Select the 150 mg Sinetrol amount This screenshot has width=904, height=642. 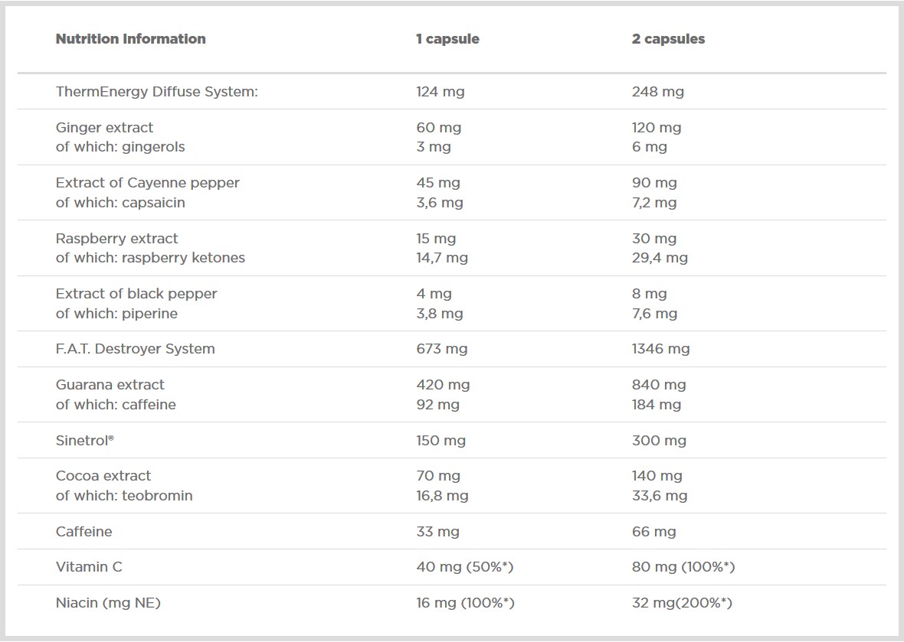click(x=441, y=441)
